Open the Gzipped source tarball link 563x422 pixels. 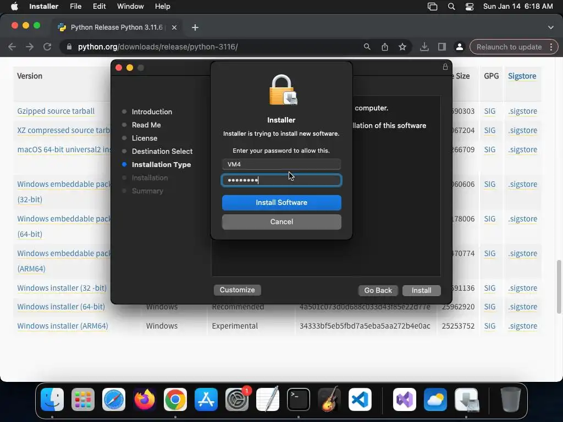tap(56, 111)
